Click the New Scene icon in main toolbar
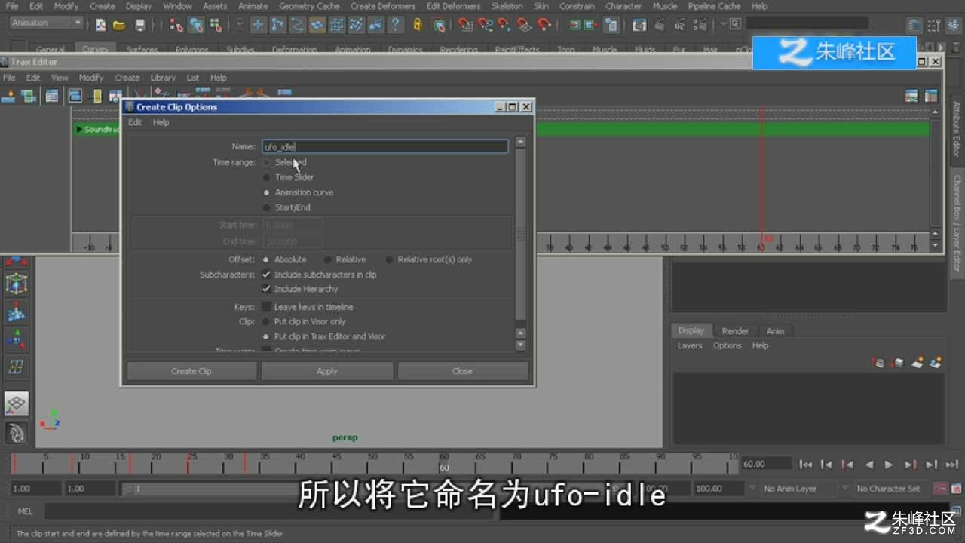The height and width of the screenshot is (543, 965). point(100,26)
